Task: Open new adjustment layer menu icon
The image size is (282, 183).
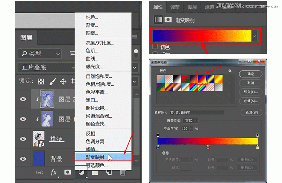Action: [82, 172]
